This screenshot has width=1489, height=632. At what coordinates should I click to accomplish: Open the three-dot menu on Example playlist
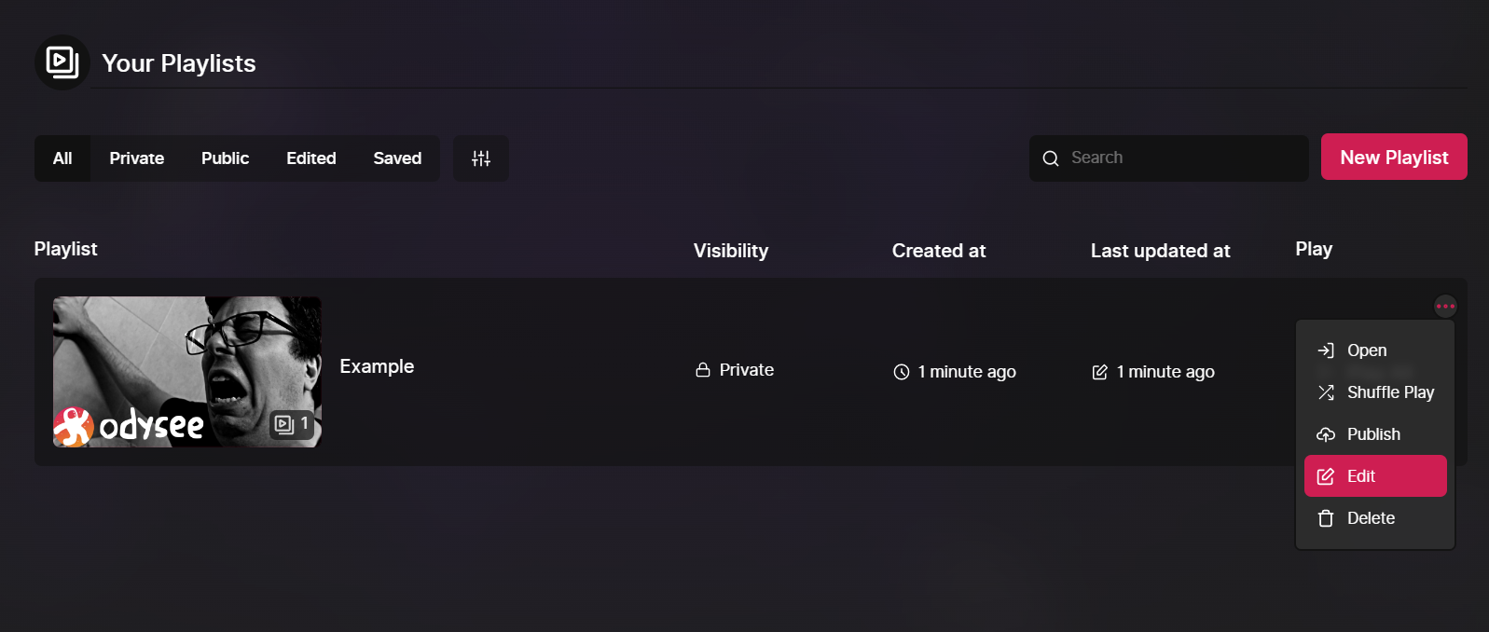coord(1445,306)
